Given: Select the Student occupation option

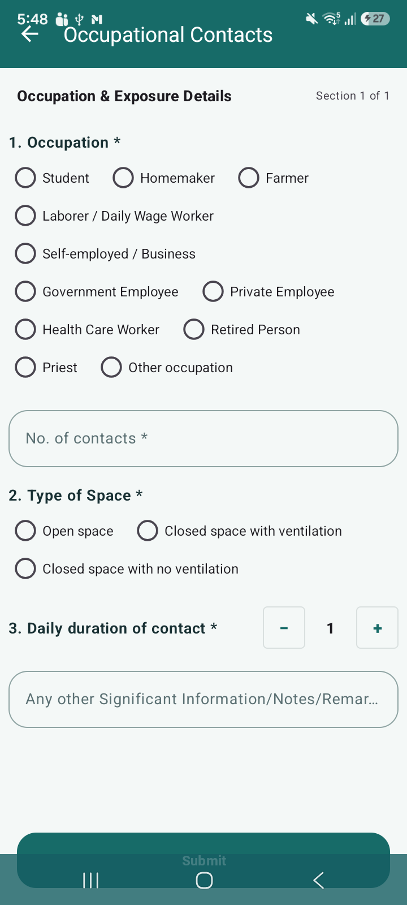Looking at the screenshot, I should point(52,178).
